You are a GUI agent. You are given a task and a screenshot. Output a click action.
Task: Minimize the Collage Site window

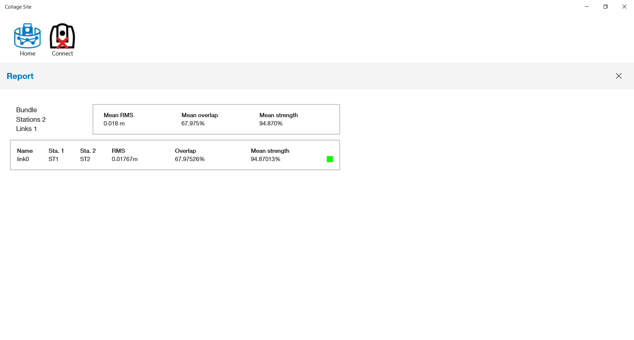click(x=587, y=7)
